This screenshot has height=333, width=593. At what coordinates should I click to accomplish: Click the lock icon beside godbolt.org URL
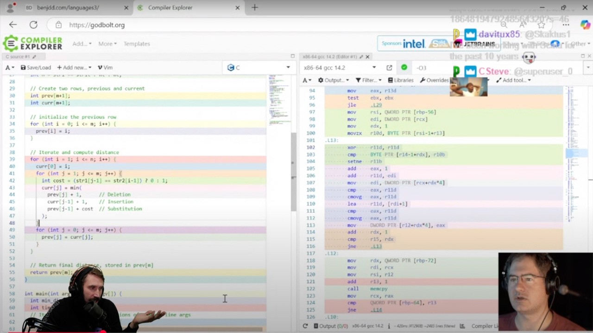click(x=58, y=25)
